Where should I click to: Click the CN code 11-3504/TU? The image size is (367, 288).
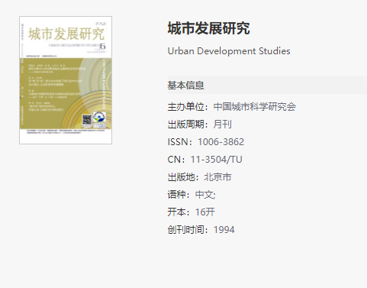(x=216, y=160)
